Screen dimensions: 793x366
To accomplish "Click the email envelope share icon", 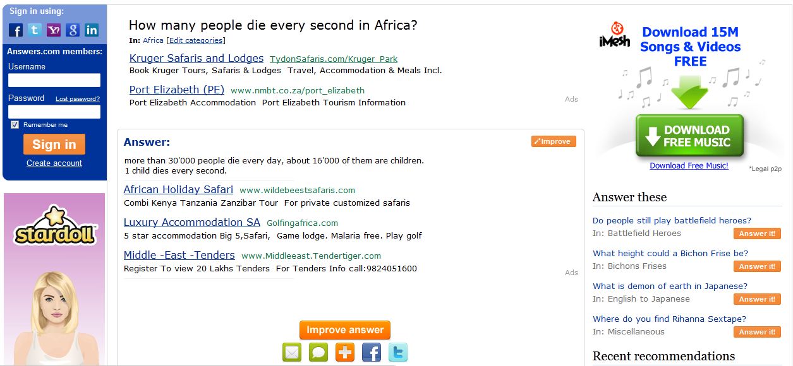I will point(292,352).
